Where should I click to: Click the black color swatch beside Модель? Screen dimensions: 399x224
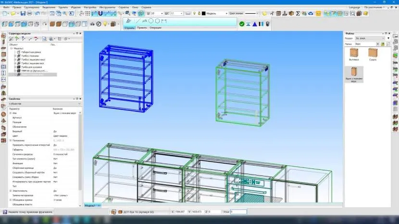pos(203,13)
